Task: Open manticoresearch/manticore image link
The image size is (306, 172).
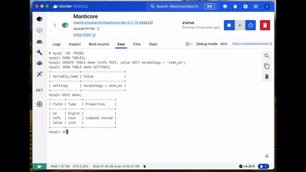Action: coord(113,22)
